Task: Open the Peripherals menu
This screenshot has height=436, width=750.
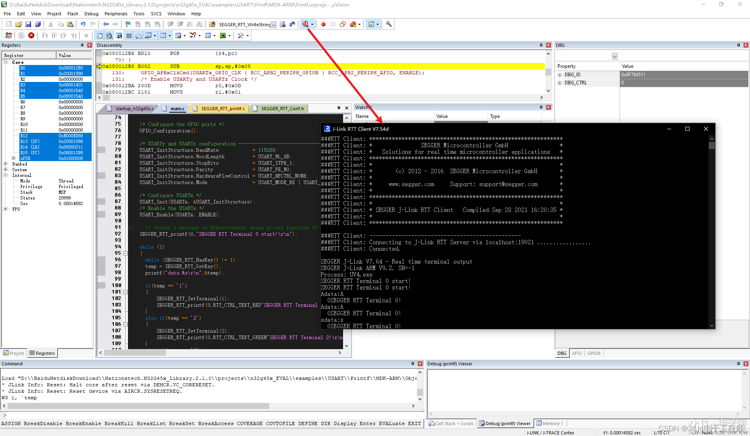Action: pos(116,13)
